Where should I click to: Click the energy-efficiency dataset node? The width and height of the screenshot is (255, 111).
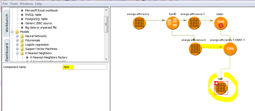tap(139, 23)
